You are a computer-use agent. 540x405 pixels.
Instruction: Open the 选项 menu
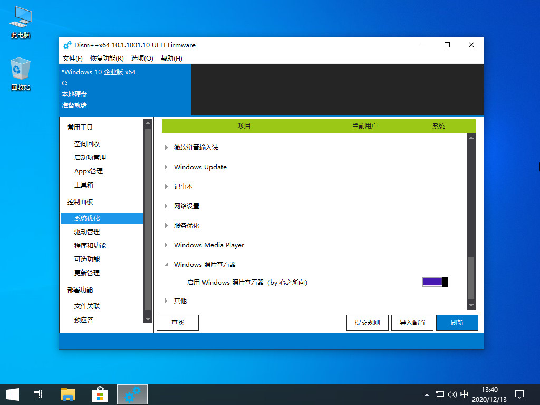pyautogui.click(x=141, y=58)
